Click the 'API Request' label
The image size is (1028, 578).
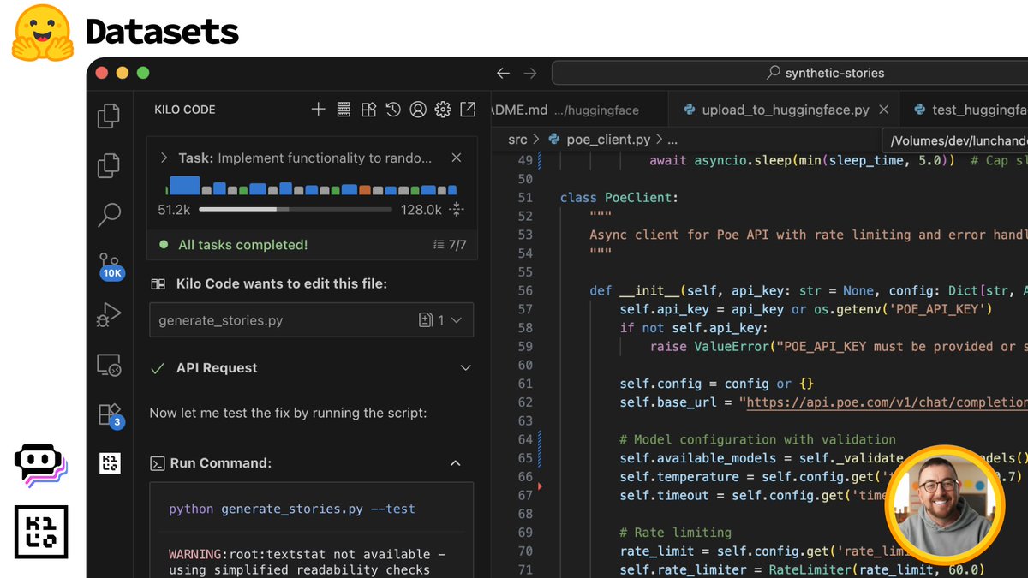217,368
